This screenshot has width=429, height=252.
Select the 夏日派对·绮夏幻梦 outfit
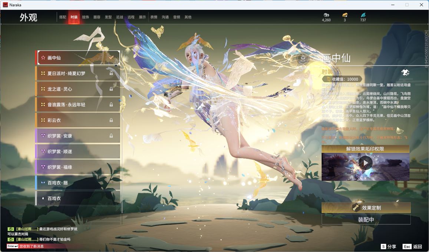(x=77, y=73)
